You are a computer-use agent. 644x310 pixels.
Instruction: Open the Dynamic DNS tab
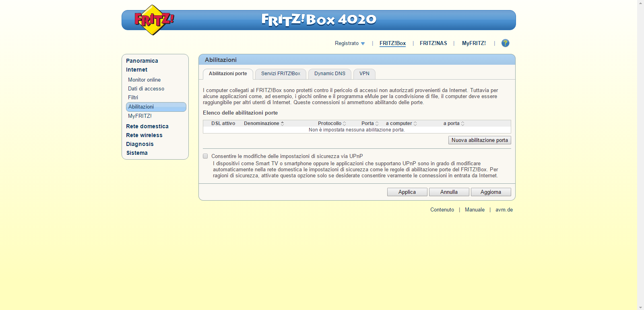[x=330, y=74]
